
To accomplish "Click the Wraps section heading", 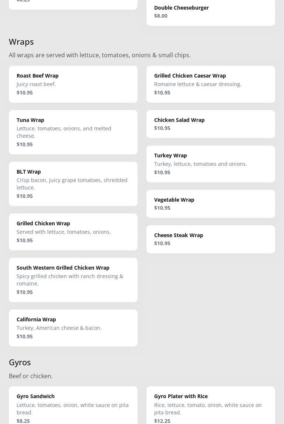I will click(21, 42).
